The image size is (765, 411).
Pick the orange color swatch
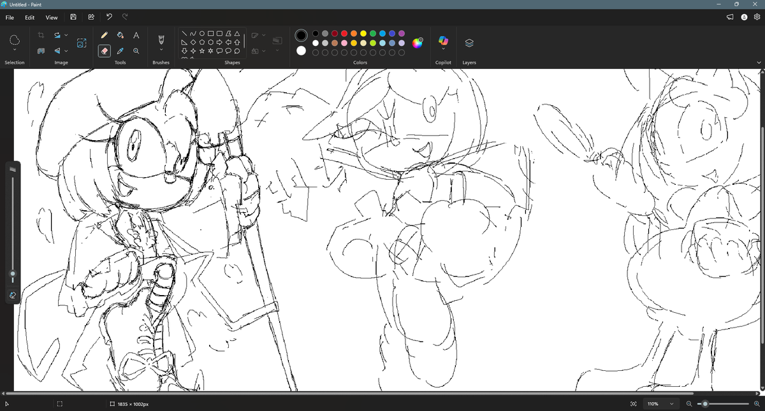click(x=354, y=33)
